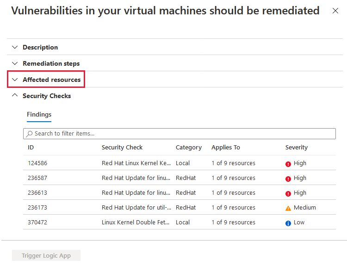Close the vulnerabilities panel with the X

335,11
